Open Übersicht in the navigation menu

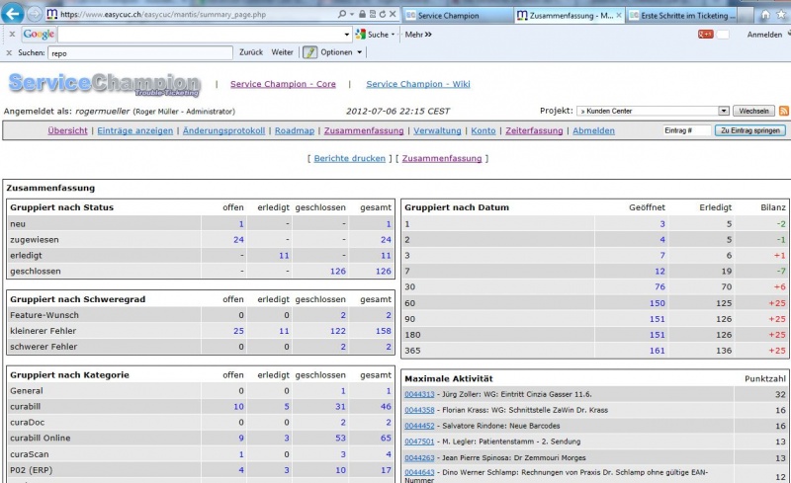67,130
